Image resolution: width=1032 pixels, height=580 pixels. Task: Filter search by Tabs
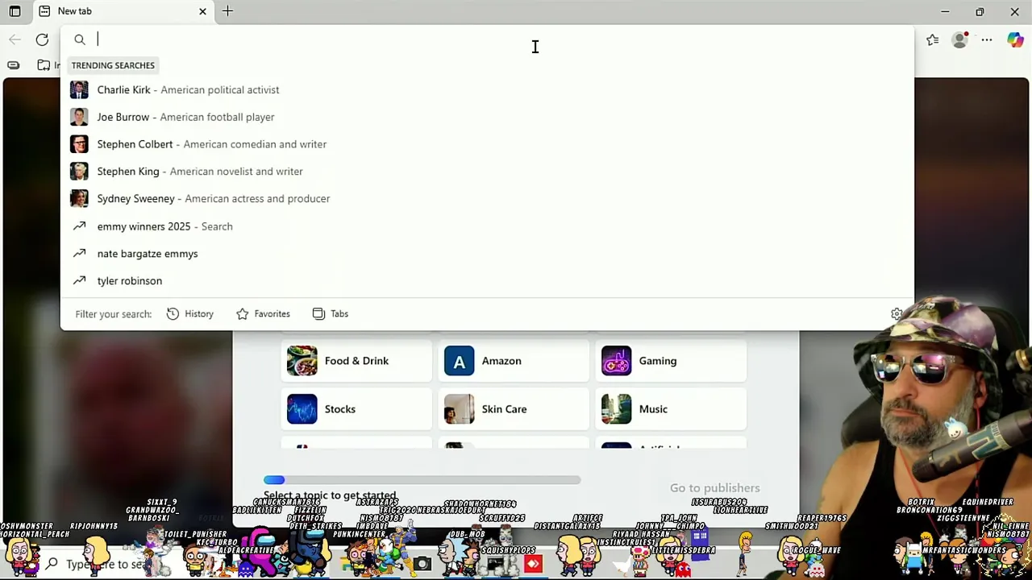point(331,314)
